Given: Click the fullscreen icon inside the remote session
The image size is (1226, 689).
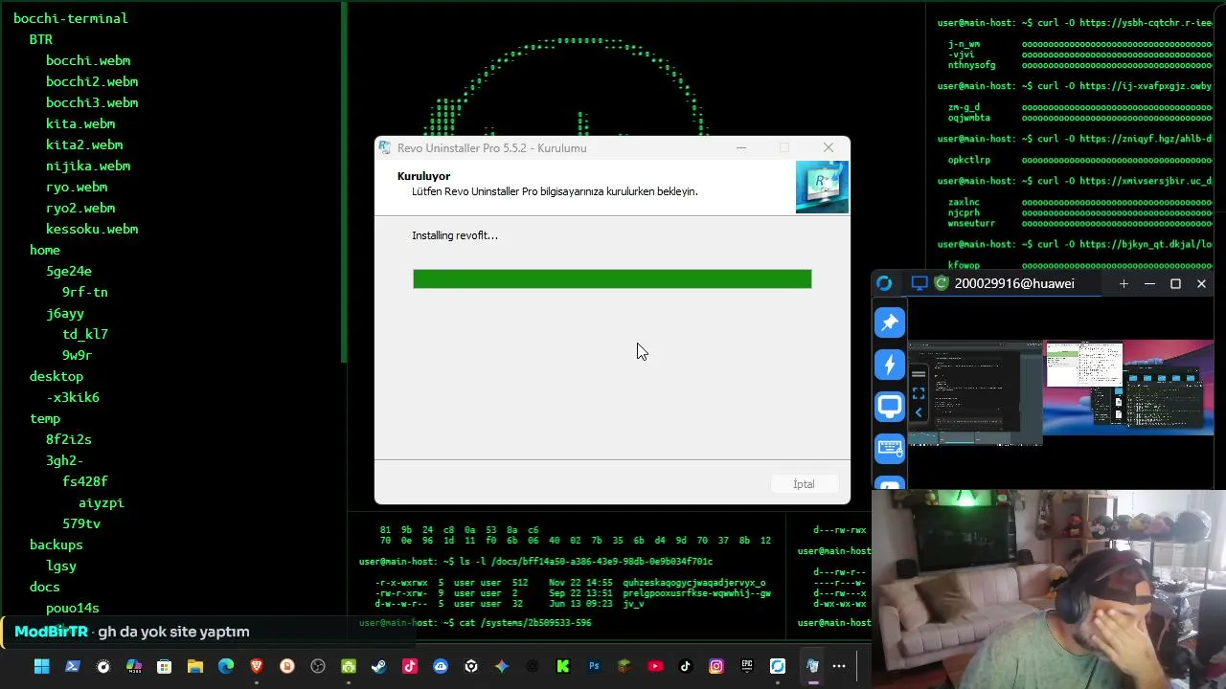Looking at the screenshot, I should point(919,392).
